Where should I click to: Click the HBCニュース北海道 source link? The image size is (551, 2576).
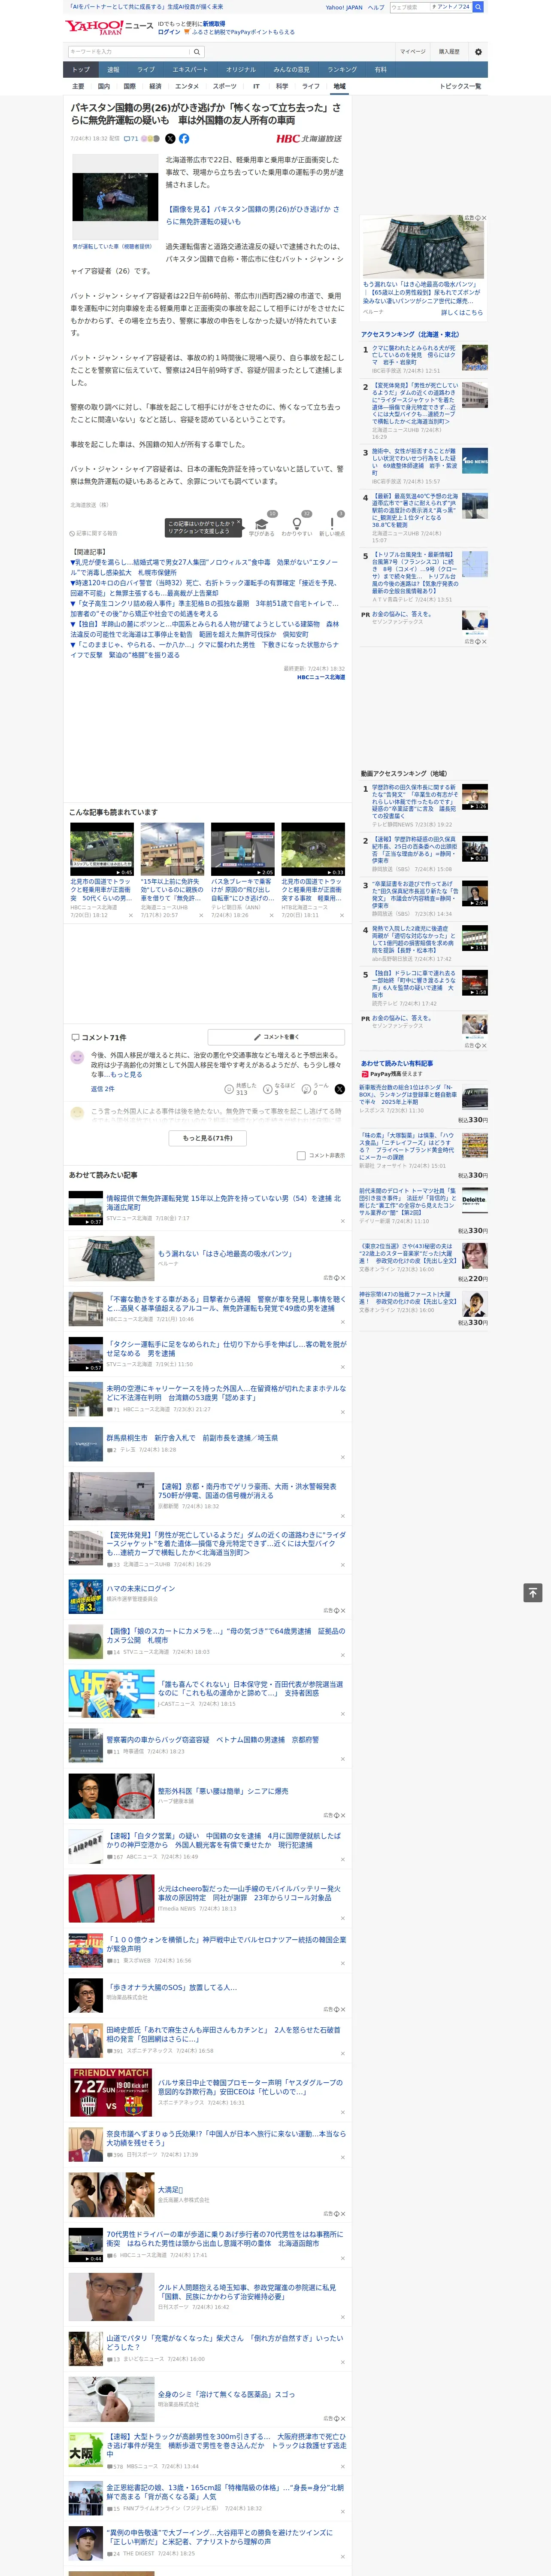(x=321, y=677)
